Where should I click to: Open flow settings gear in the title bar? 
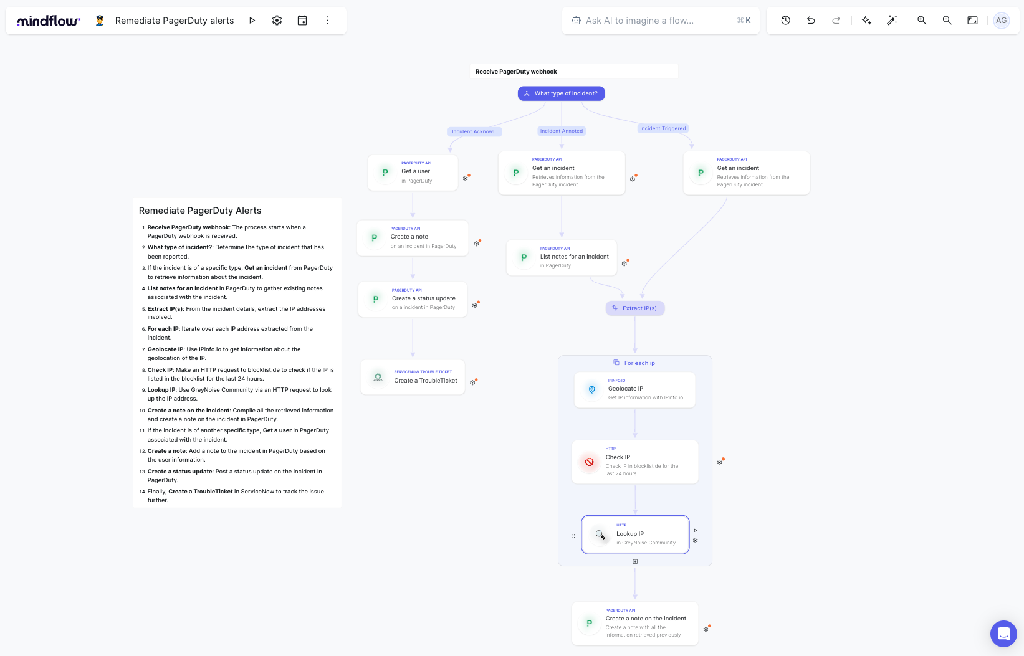[277, 21]
